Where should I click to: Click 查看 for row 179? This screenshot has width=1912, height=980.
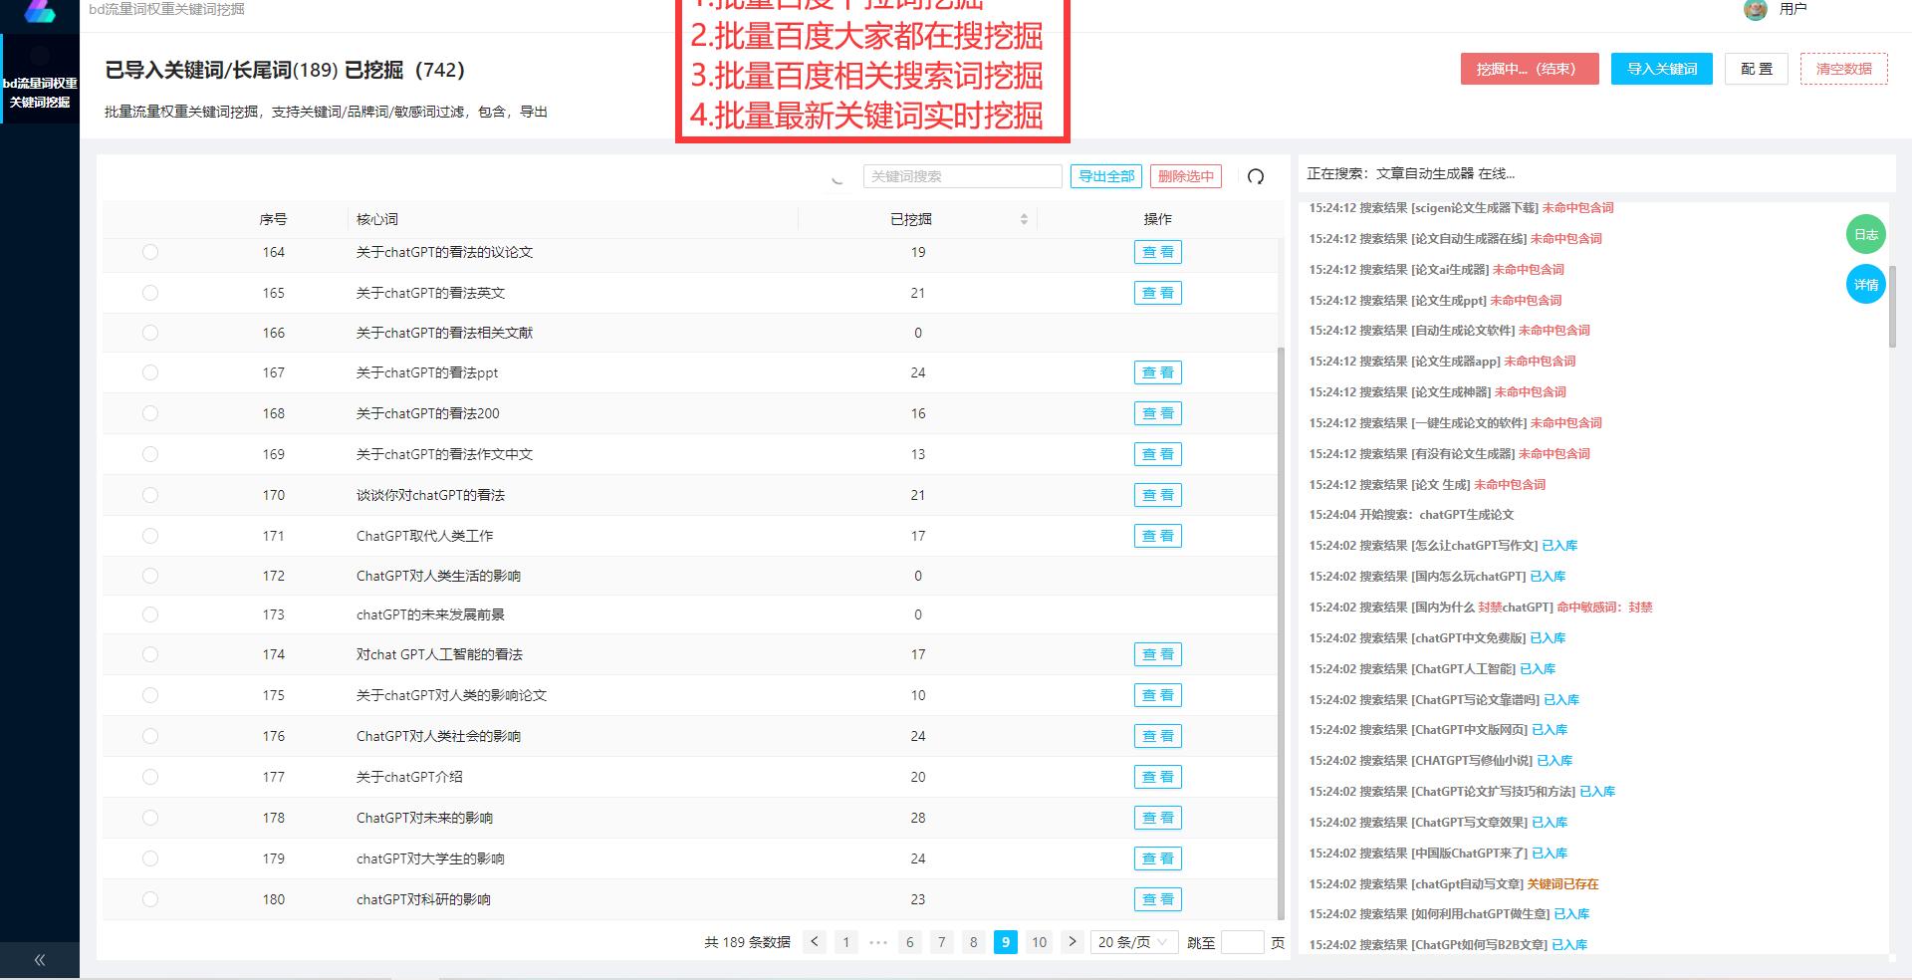pos(1157,858)
